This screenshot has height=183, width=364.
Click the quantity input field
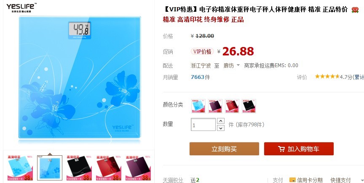click(203, 125)
